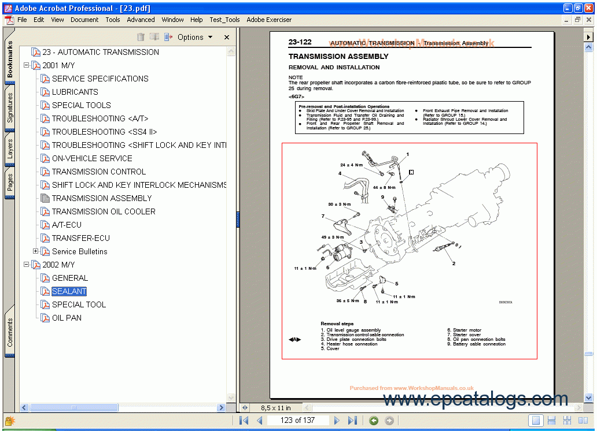Open the Document menu
The image size is (597, 431).
84,20
